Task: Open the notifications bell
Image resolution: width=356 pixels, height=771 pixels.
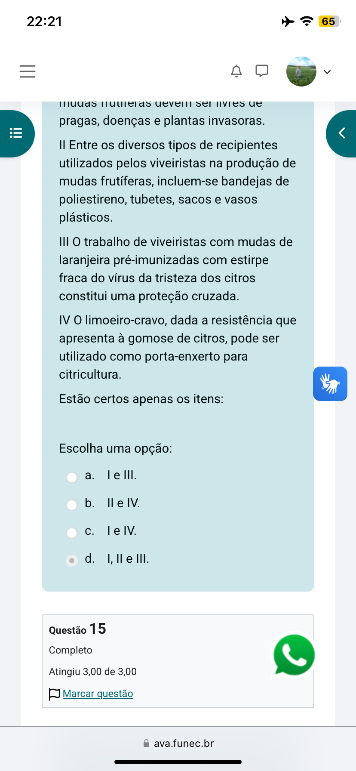Action: tap(236, 71)
